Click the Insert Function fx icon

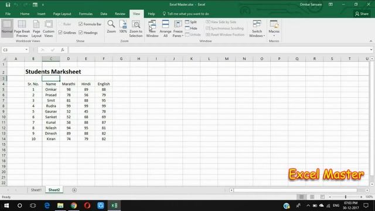click(63, 50)
